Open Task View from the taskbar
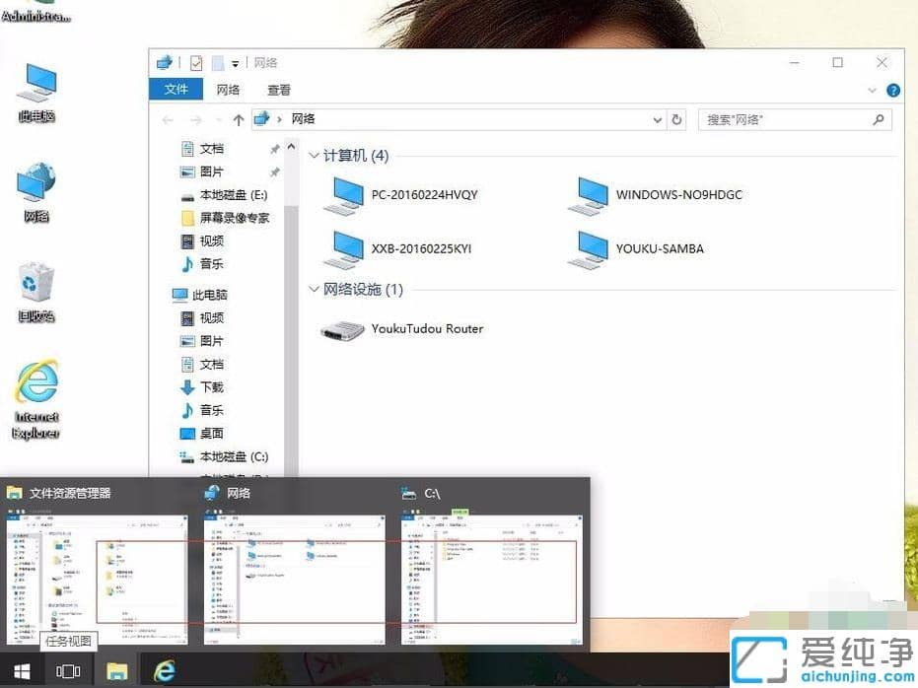The image size is (918, 688). pyautogui.click(x=68, y=670)
